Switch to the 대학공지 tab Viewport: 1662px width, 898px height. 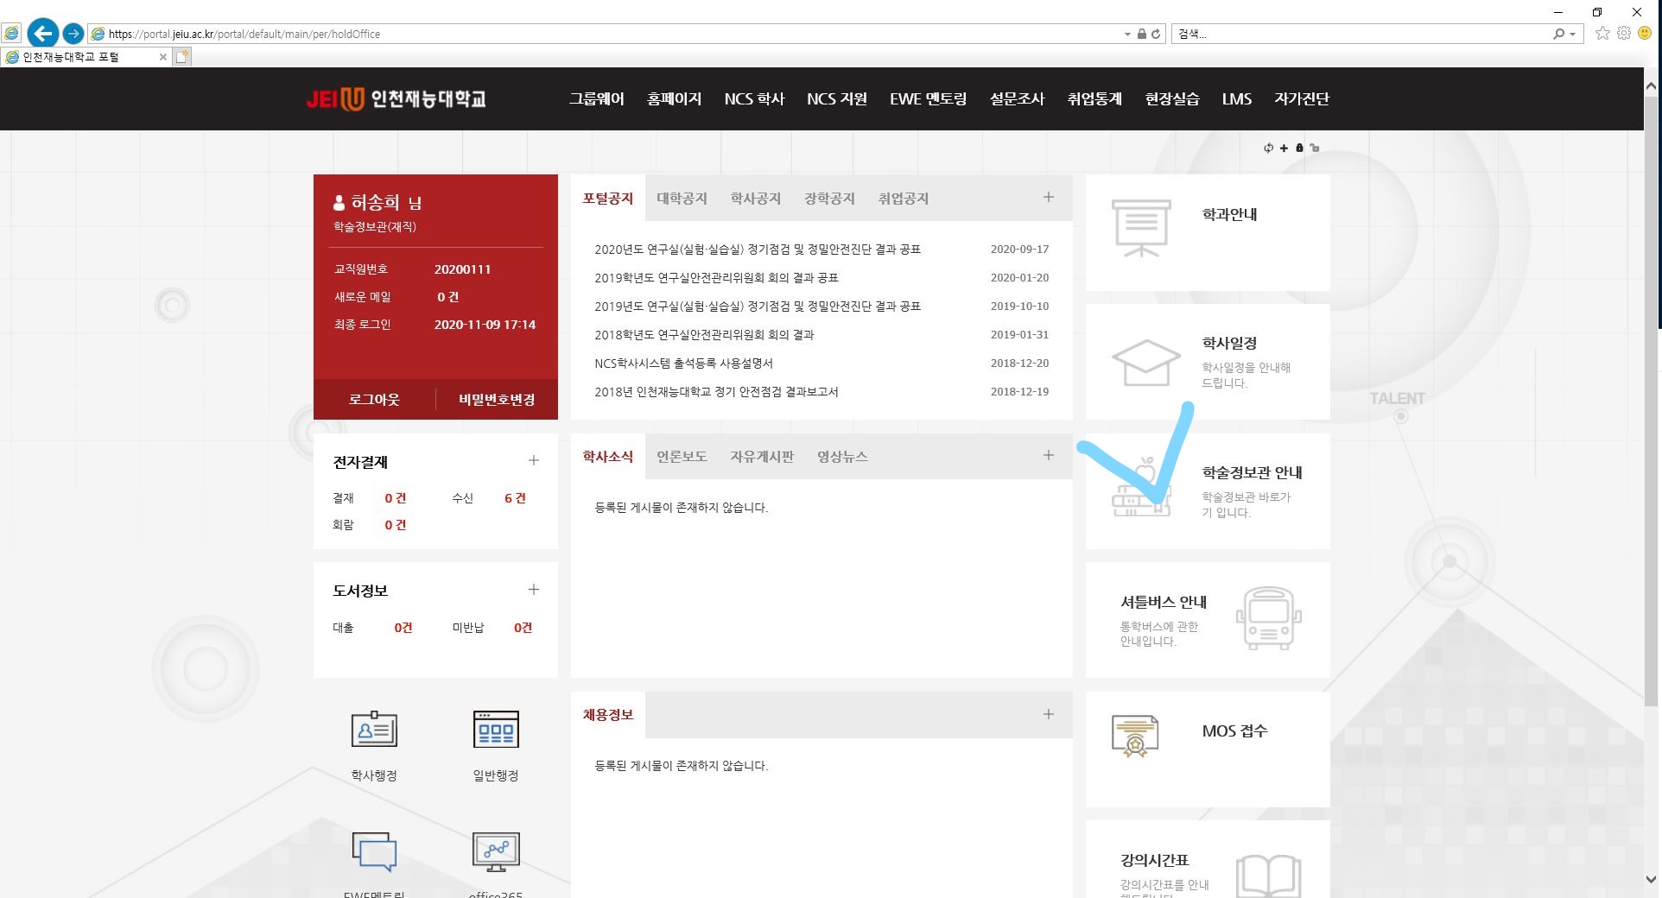pyautogui.click(x=682, y=199)
